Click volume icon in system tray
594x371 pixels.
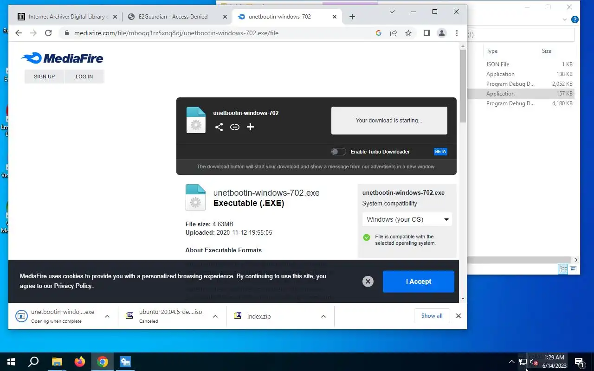click(x=533, y=362)
